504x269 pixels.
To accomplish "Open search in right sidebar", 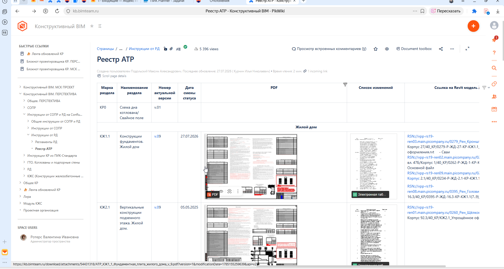I will (x=494, y=68).
